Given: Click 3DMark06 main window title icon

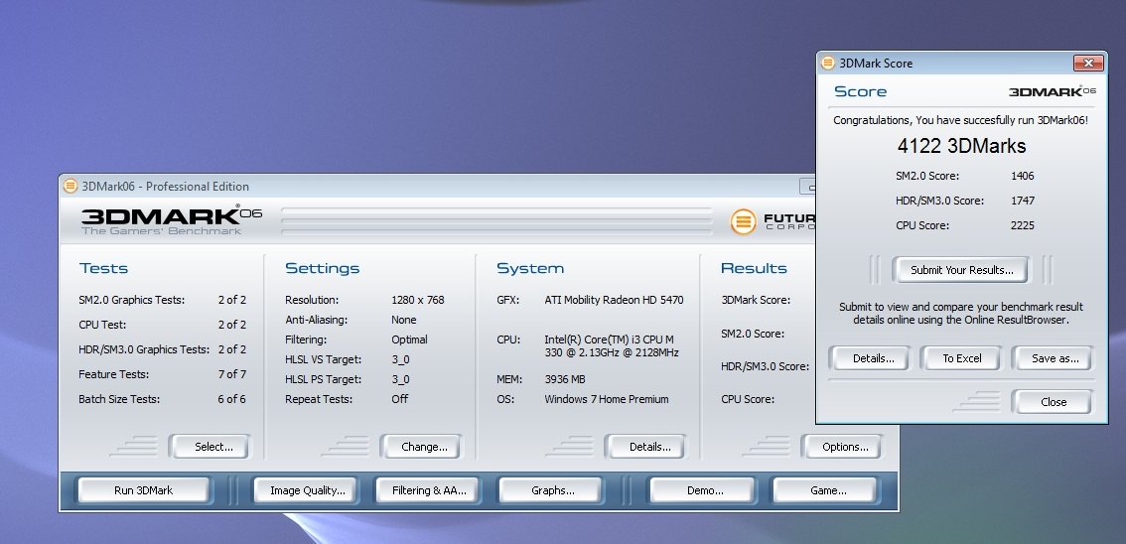Looking at the screenshot, I should tap(70, 186).
